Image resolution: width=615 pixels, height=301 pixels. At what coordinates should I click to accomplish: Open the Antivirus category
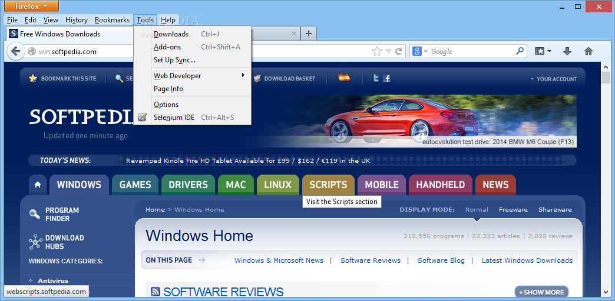[53, 280]
